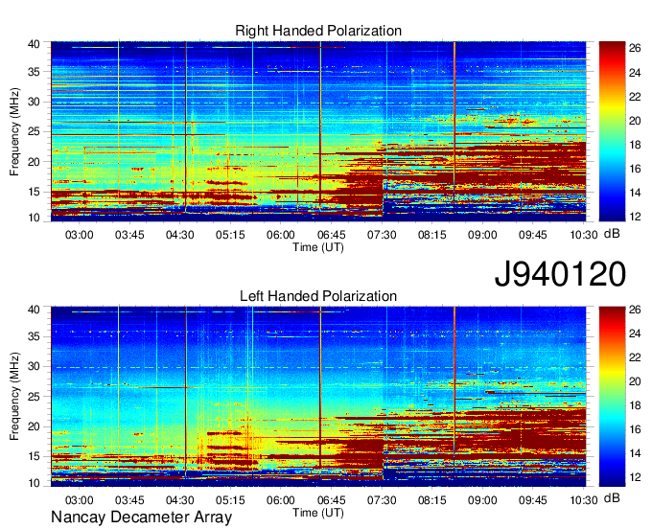Click the 03:45 tick on the bottom time axis
Image resolution: width=652 pixels, height=529 pixels.
coord(129,500)
